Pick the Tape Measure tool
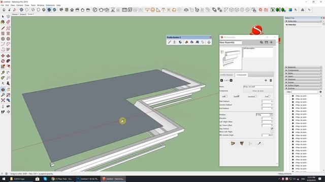 click(x=3, y=73)
